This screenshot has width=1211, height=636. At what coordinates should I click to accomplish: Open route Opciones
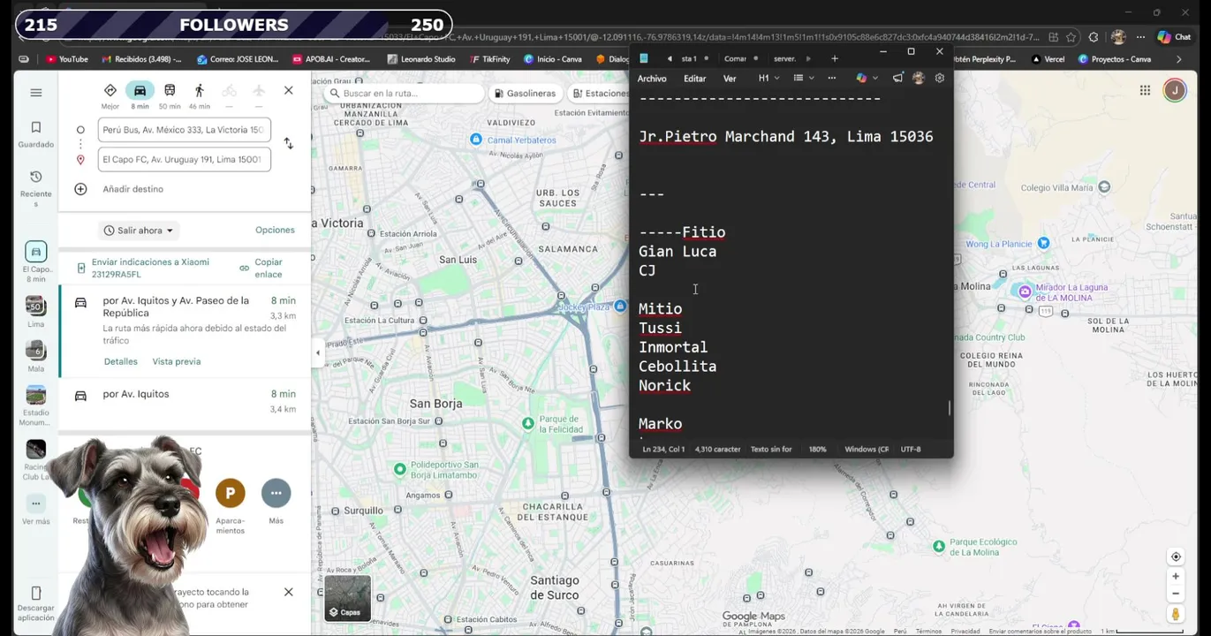pos(275,230)
